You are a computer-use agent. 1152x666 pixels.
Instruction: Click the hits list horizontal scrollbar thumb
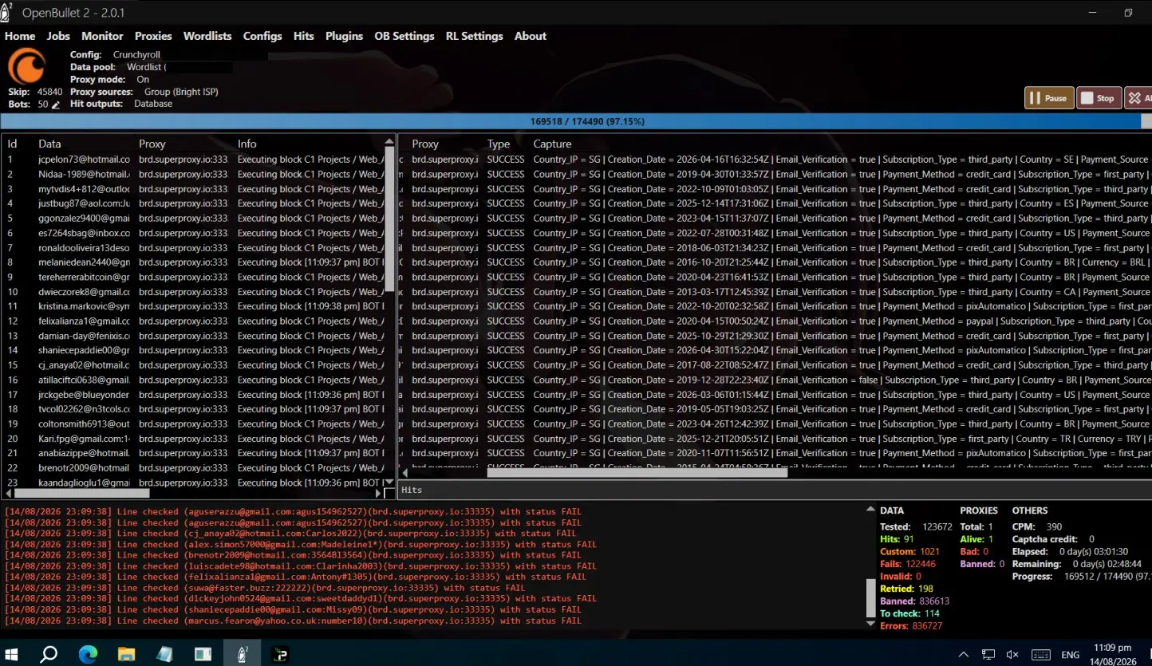click(637, 472)
